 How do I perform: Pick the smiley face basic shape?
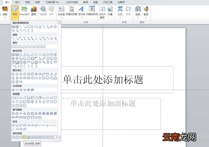[36, 62]
